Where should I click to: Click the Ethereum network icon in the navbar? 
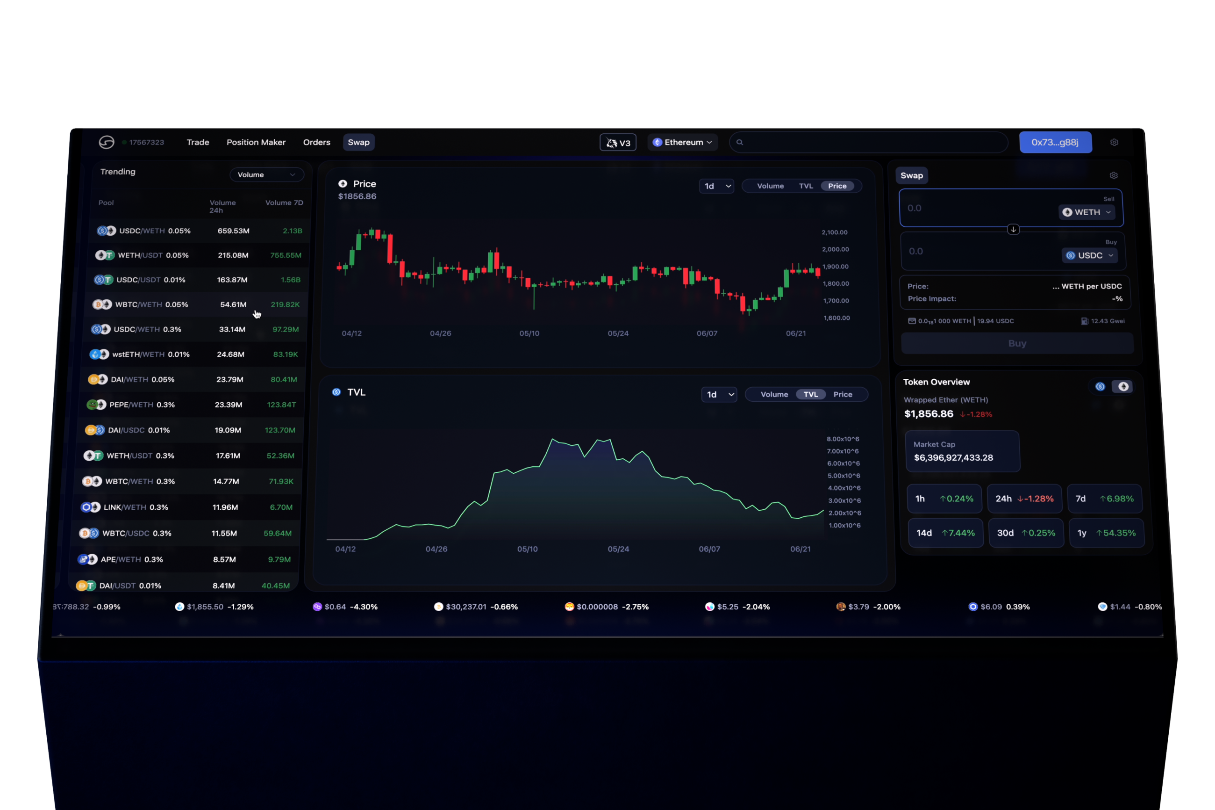(657, 142)
